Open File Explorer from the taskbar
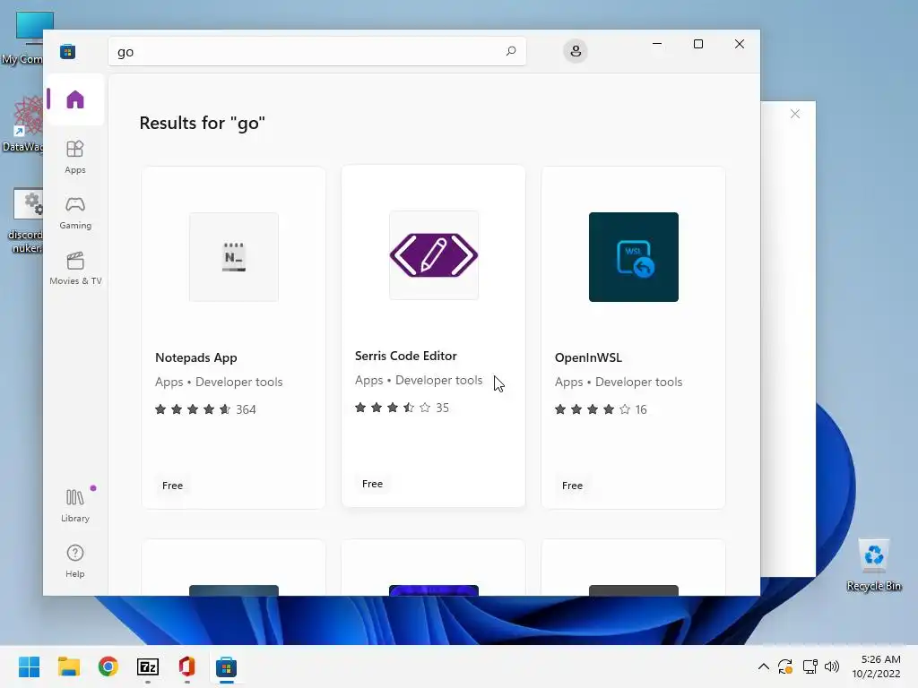The width and height of the screenshot is (918, 688). coord(68,666)
